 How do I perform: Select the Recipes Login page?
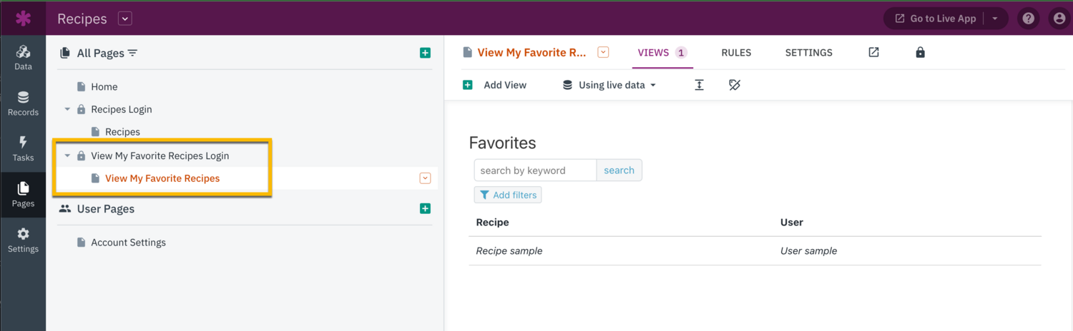click(x=121, y=109)
